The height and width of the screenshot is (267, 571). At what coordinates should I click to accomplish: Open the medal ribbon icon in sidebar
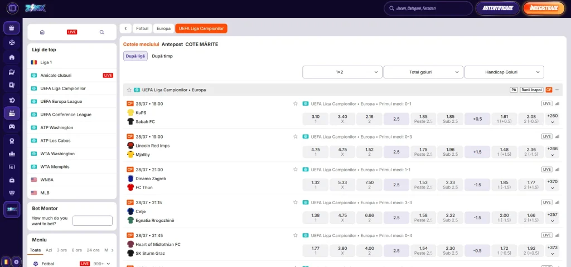click(12, 141)
